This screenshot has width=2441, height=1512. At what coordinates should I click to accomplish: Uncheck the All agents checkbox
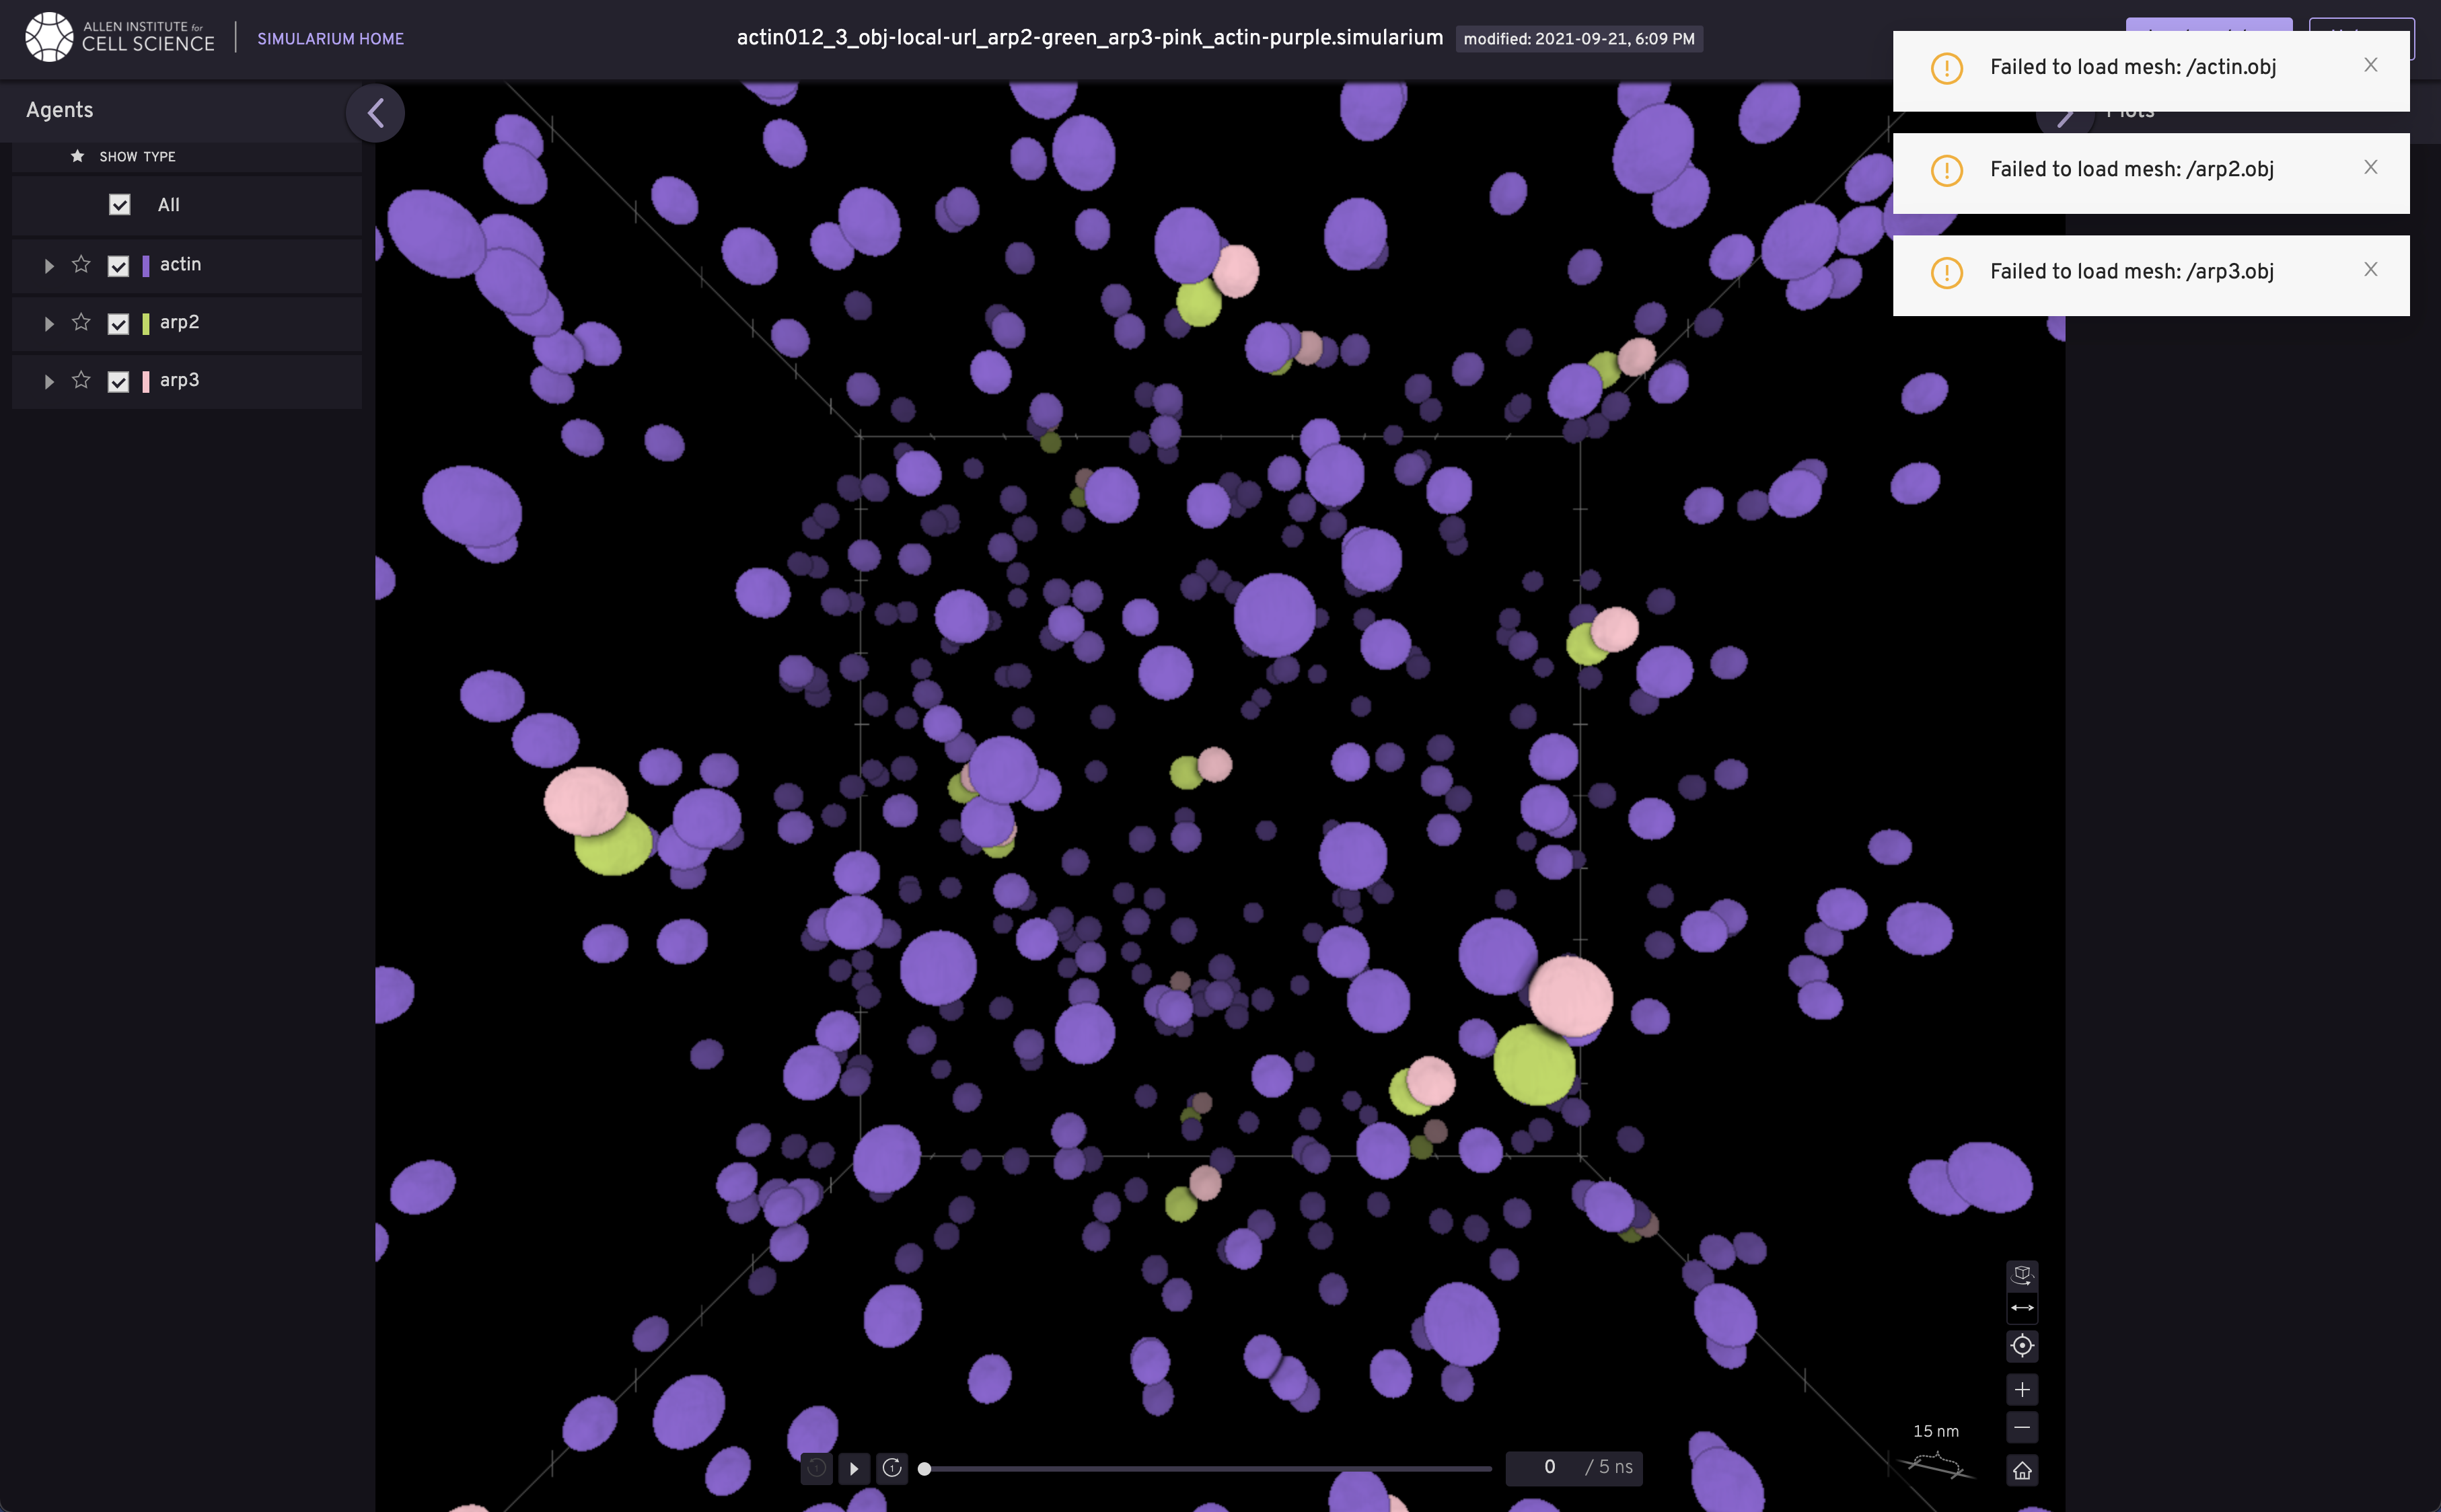[x=120, y=205]
